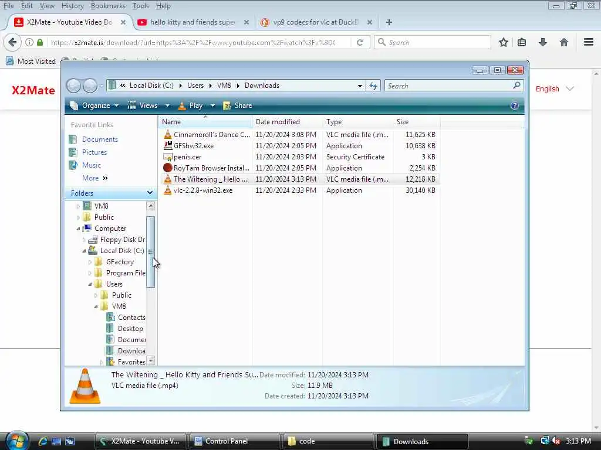Image resolution: width=601 pixels, height=450 pixels.
Task: Select vlc-2.2.8-win32.exe file icon
Action: [167, 190]
